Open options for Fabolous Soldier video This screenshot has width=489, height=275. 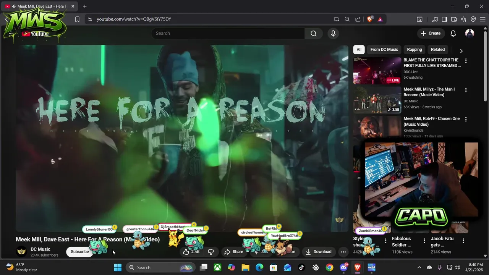(x=424, y=241)
